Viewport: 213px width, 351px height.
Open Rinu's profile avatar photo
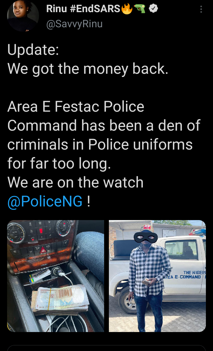click(23, 16)
